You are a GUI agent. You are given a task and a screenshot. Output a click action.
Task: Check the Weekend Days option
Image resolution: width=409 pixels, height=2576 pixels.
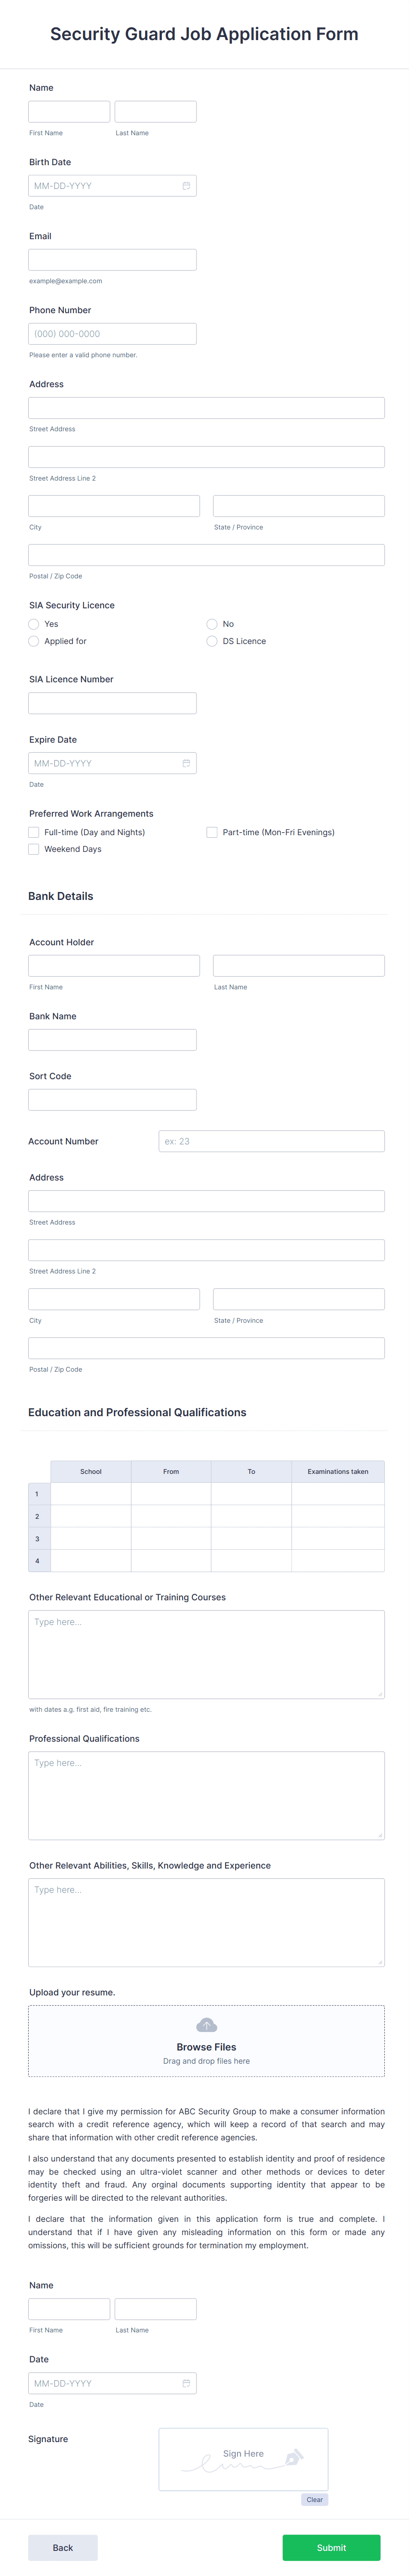(33, 848)
